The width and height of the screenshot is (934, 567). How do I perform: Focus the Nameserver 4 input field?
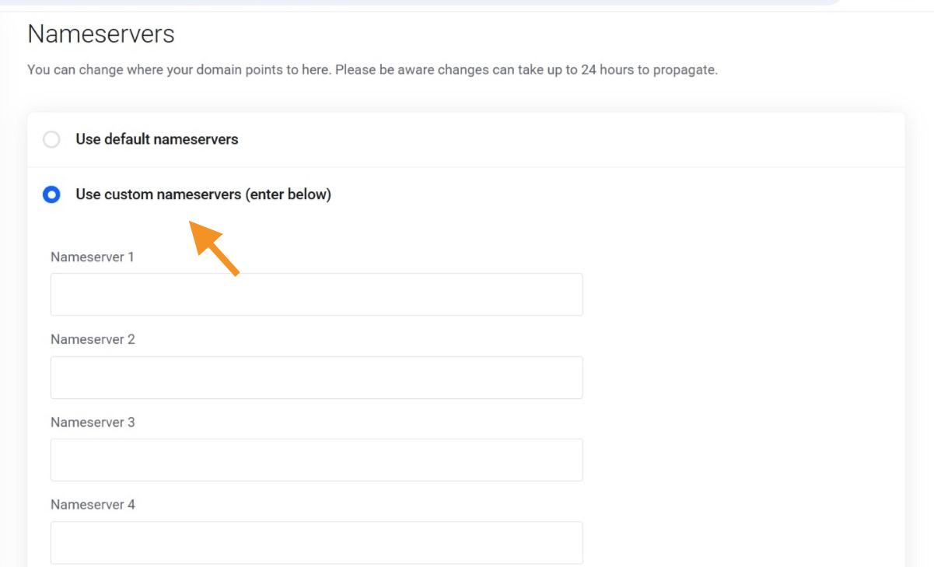(317, 542)
